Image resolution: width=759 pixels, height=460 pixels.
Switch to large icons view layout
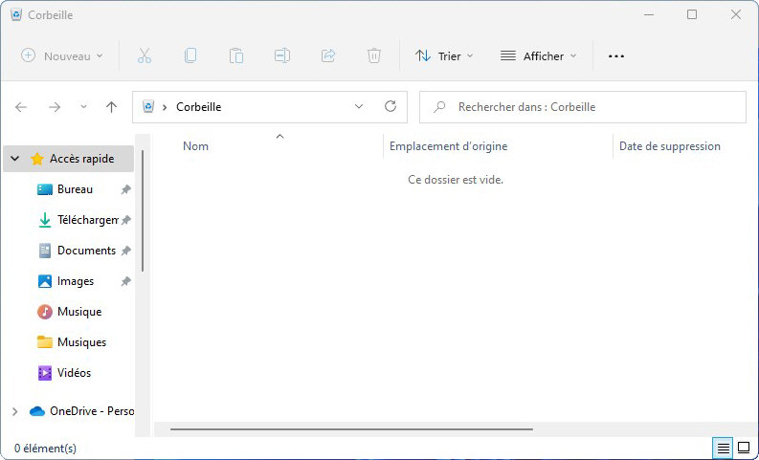[x=743, y=448]
